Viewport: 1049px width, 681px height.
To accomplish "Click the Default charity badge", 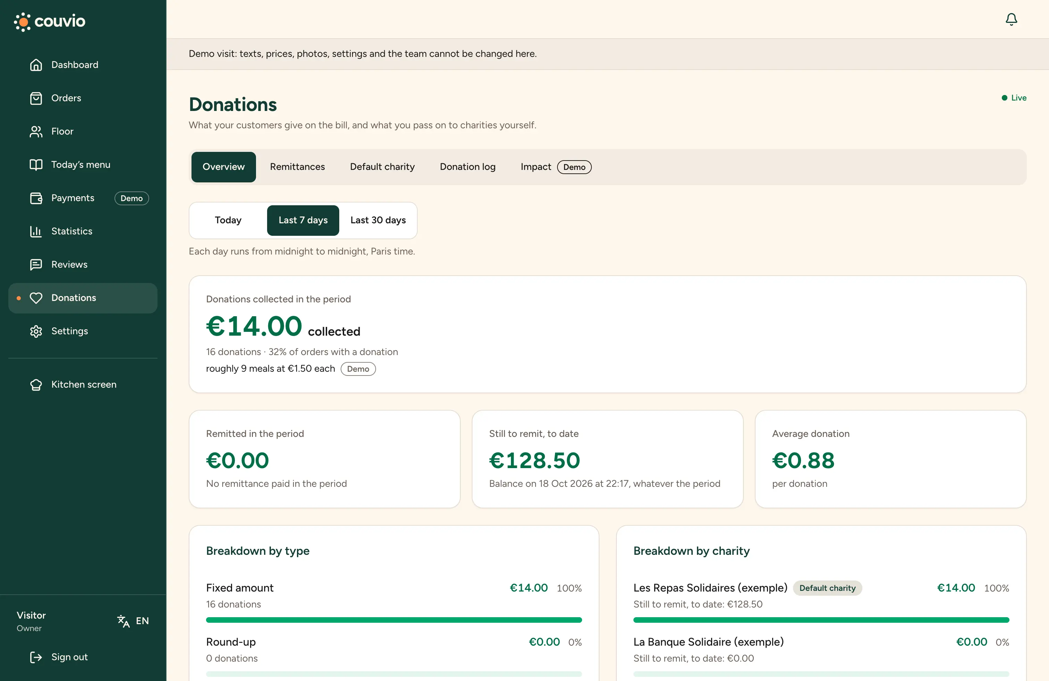I will [x=827, y=588].
